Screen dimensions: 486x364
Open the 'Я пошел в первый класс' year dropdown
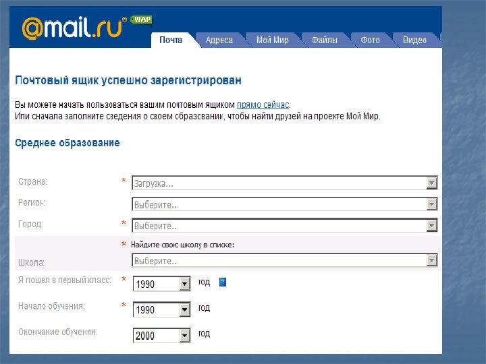162,284
